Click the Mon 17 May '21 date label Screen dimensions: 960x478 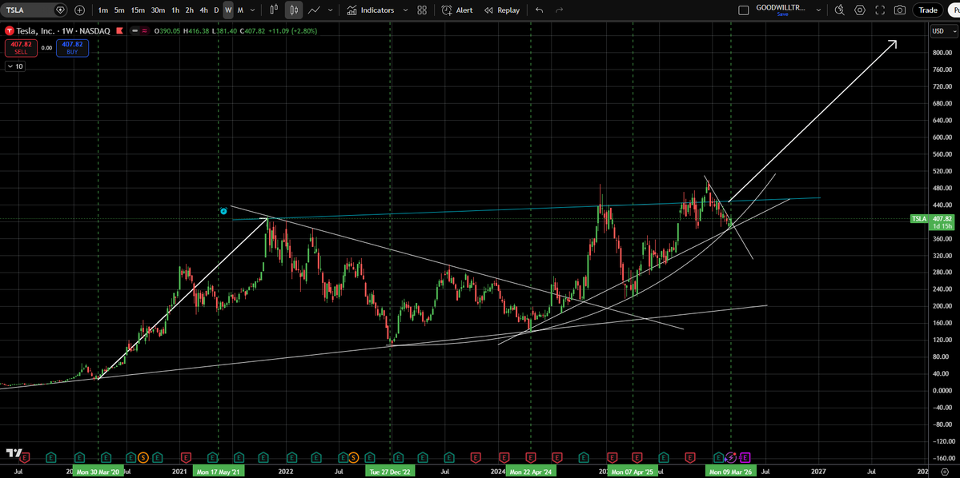(x=219, y=472)
